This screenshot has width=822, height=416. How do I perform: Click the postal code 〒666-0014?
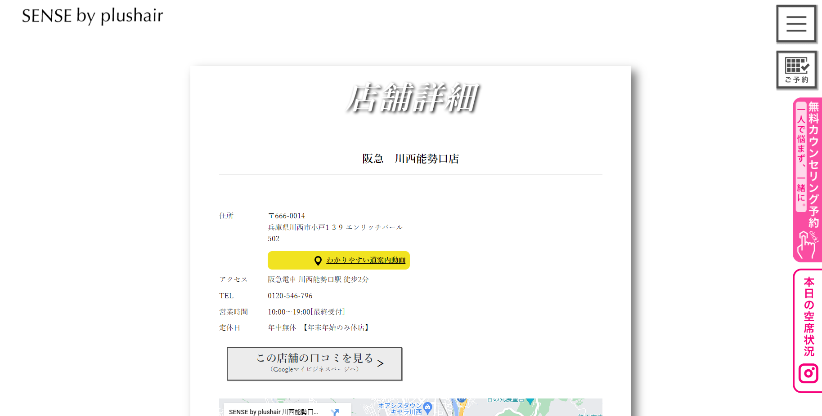tap(286, 216)
